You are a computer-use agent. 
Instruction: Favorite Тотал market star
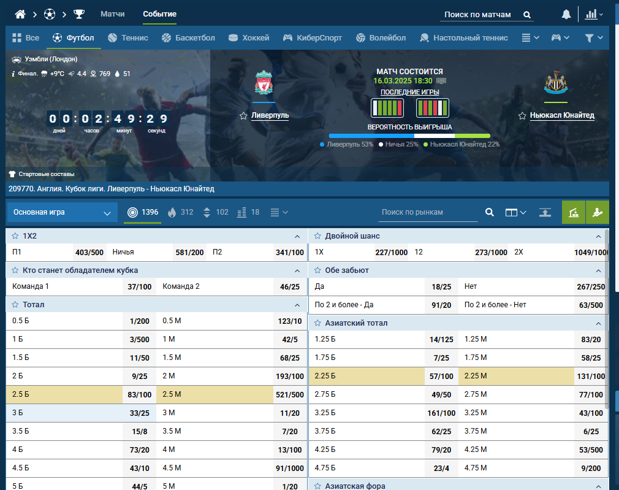tap(15, 305)
